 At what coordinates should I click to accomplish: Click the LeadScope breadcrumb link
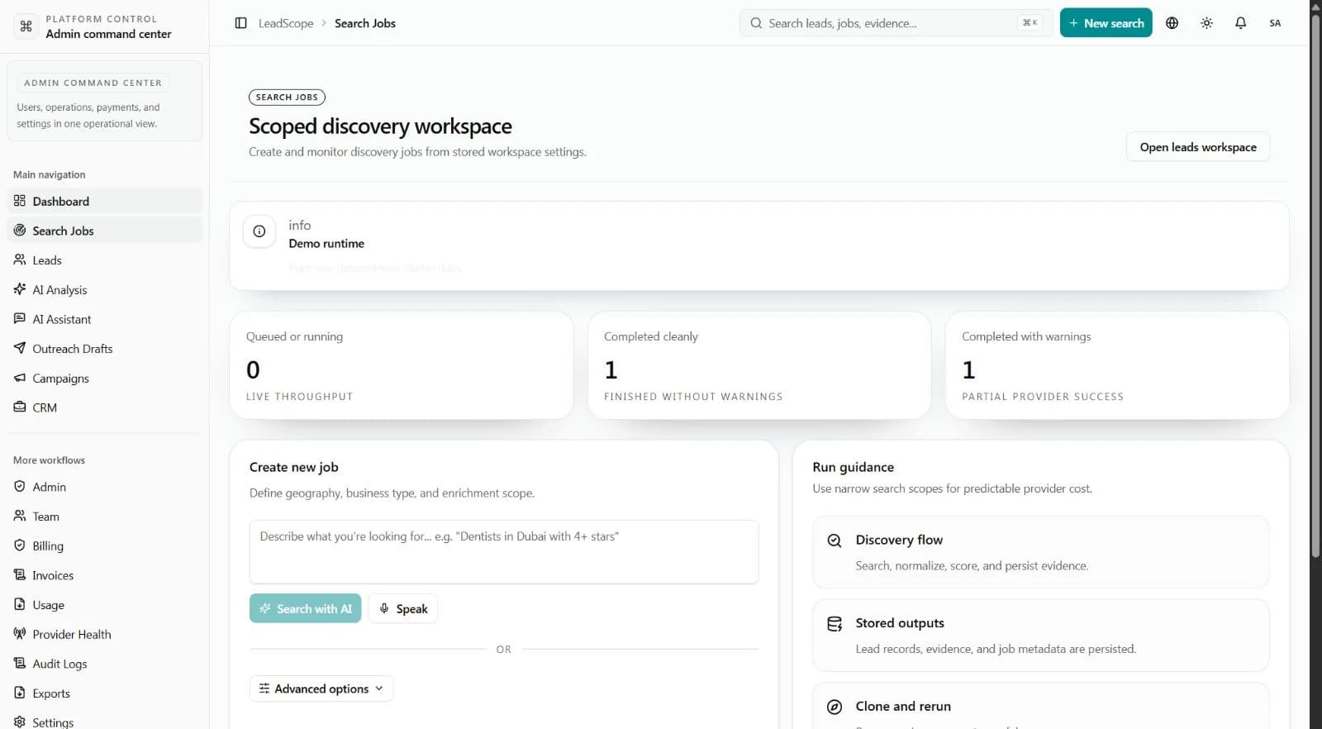point(286,23)
